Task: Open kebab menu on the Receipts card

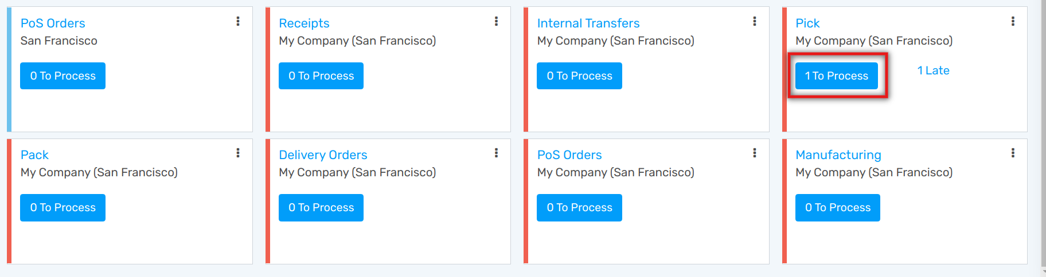Action: [x=496, y=22]
